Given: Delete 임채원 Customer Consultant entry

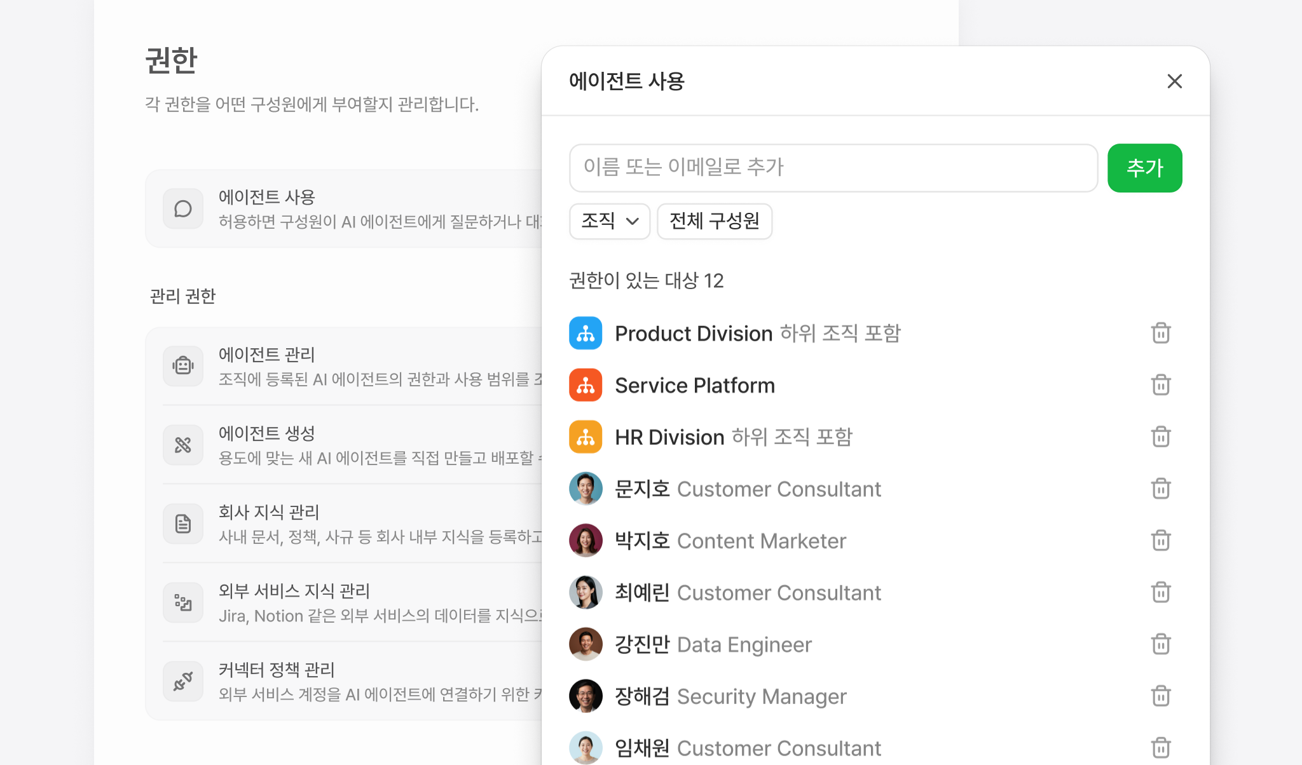Looking at the screenshot, I should click(1161, 748).
